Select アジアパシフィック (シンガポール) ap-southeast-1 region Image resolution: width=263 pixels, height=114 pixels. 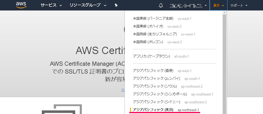[x=173, y=94]
